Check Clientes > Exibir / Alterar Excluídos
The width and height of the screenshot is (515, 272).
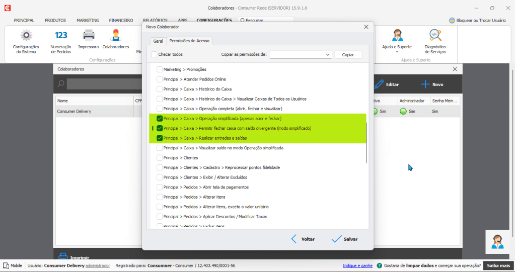[x=160, y=177]
